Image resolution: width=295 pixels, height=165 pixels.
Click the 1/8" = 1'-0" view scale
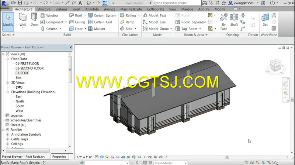(84, 157)
